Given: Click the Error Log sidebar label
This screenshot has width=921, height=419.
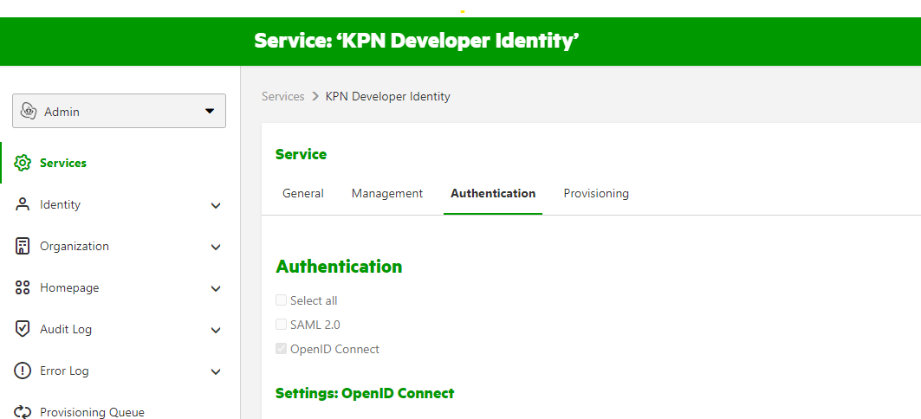Looking at the screenshot, I should click(64, 371).
